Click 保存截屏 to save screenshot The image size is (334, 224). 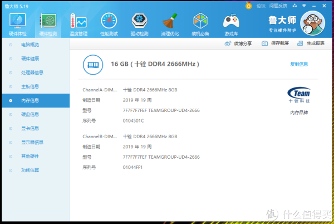[x=275, y=43]
